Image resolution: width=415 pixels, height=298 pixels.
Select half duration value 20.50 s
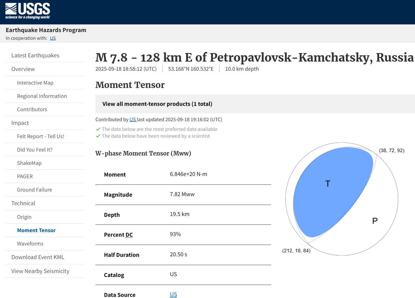click(x=178, y=254)
